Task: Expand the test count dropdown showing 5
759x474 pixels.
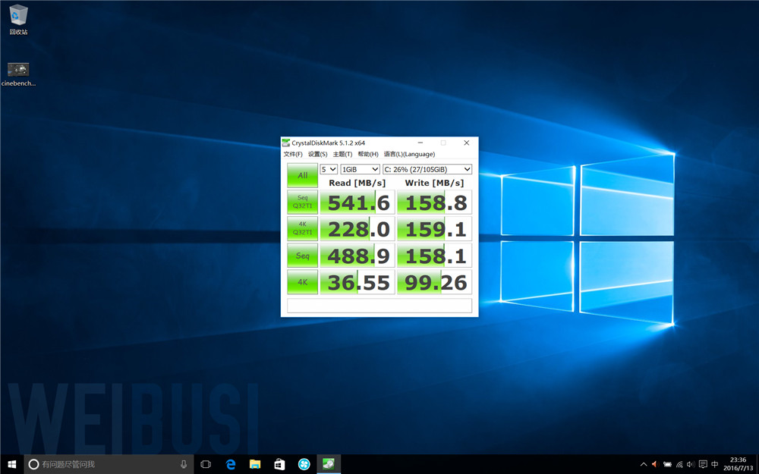Action: (329, 169)
